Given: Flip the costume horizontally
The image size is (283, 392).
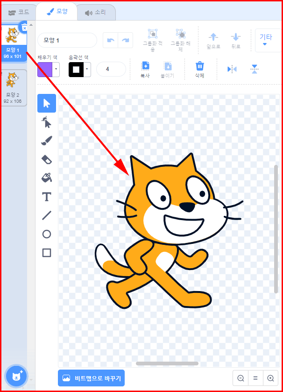Looking at the screenshot, I should coord(232,69).
